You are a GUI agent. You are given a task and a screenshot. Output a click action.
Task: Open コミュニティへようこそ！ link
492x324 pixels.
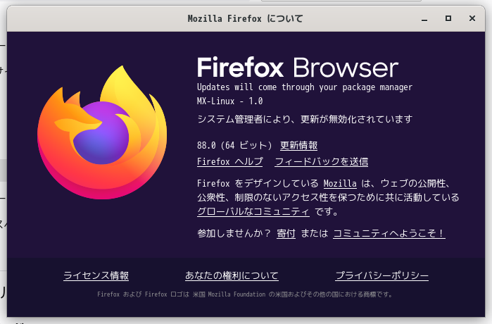(389, 233)
